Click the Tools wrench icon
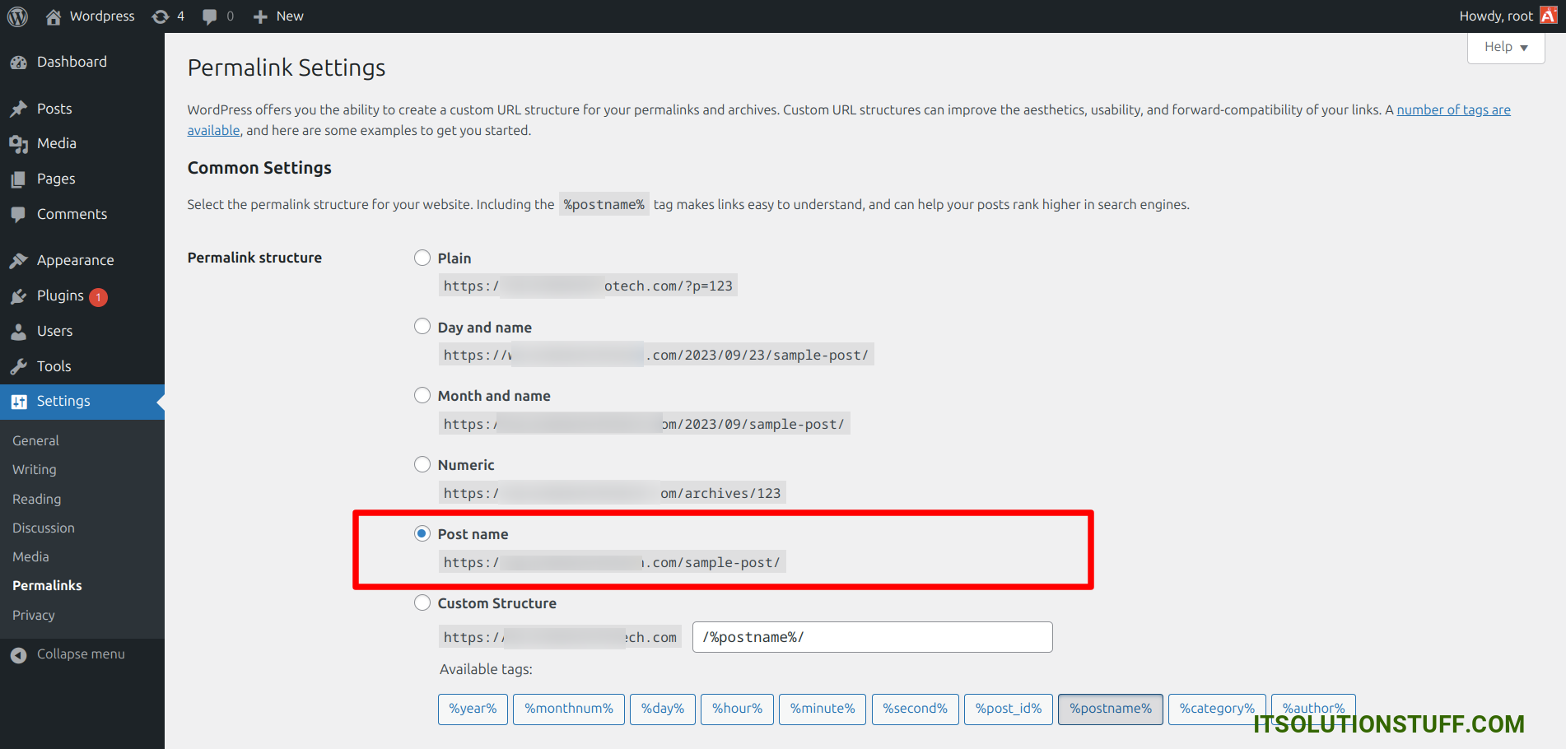 click(x=18, y=367)
